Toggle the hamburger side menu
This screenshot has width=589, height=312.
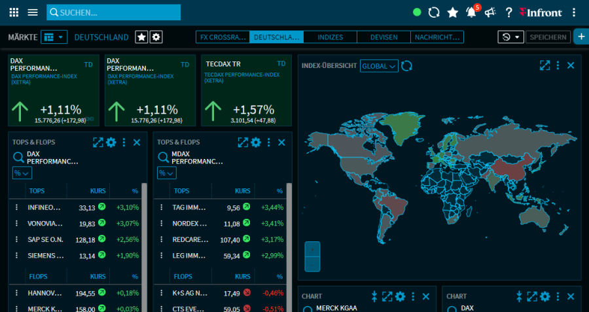(33, 12)
